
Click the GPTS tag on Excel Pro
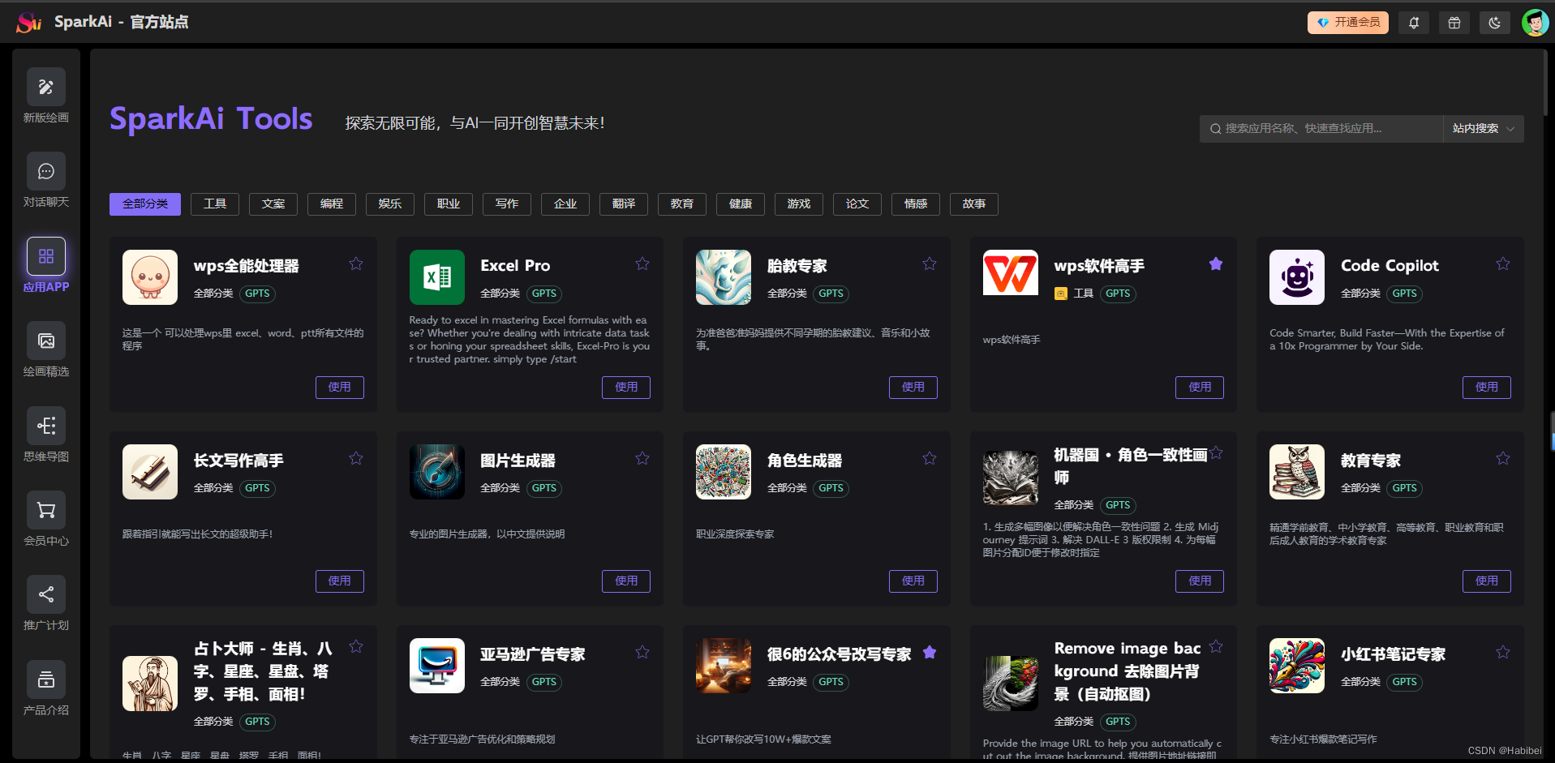544,294
